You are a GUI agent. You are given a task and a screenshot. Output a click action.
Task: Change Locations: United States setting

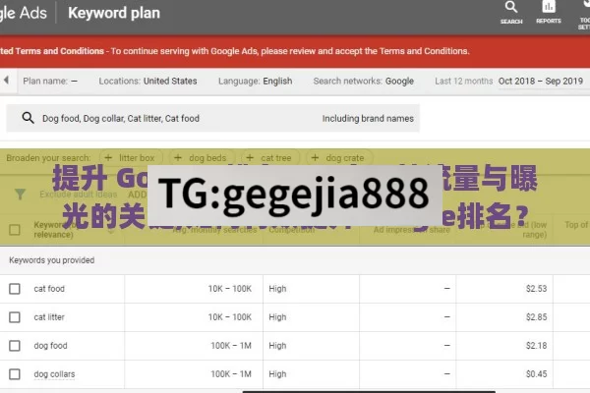[147, 81]
